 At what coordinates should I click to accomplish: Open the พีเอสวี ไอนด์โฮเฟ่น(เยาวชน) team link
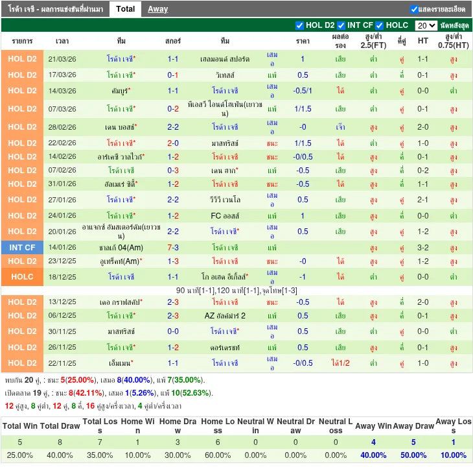pyautogui.click(x=225, y=108)
